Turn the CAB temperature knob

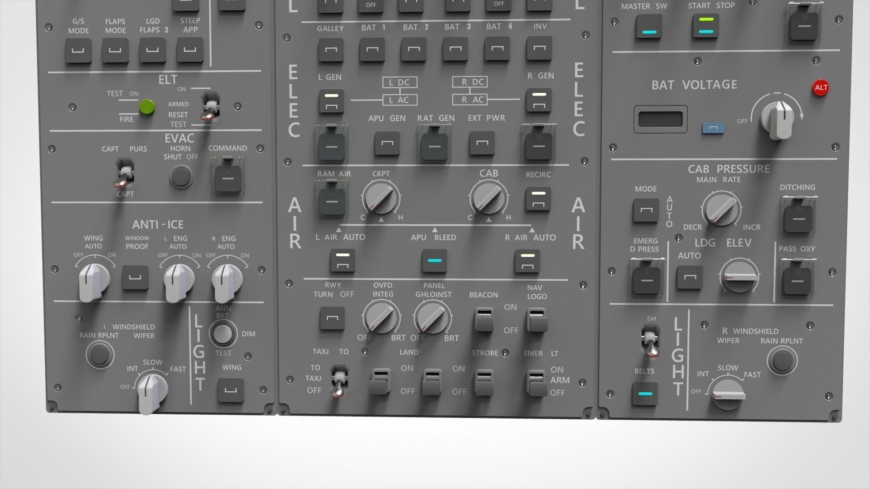tap(488, 198)
